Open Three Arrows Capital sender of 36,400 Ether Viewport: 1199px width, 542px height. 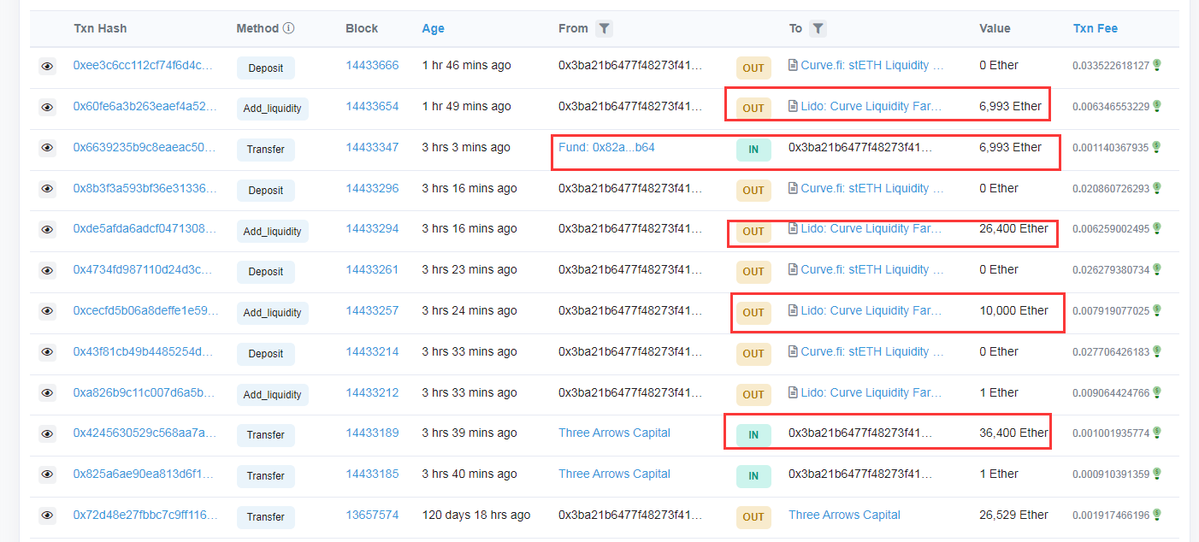(x=614, y=433)
